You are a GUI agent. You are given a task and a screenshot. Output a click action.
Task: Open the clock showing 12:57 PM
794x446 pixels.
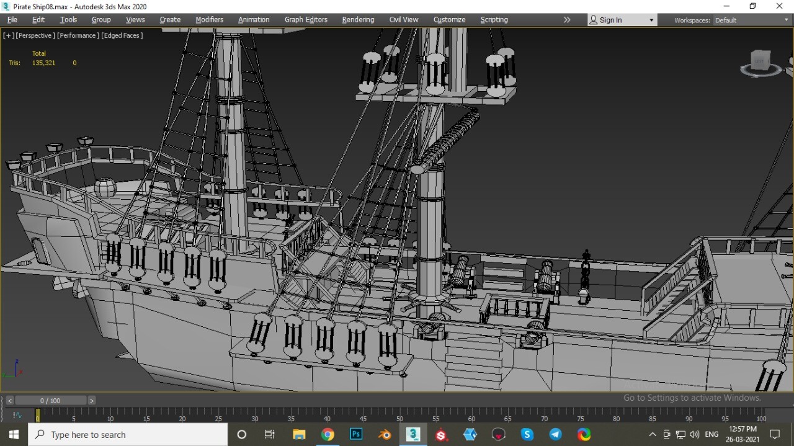pos(743,434)
